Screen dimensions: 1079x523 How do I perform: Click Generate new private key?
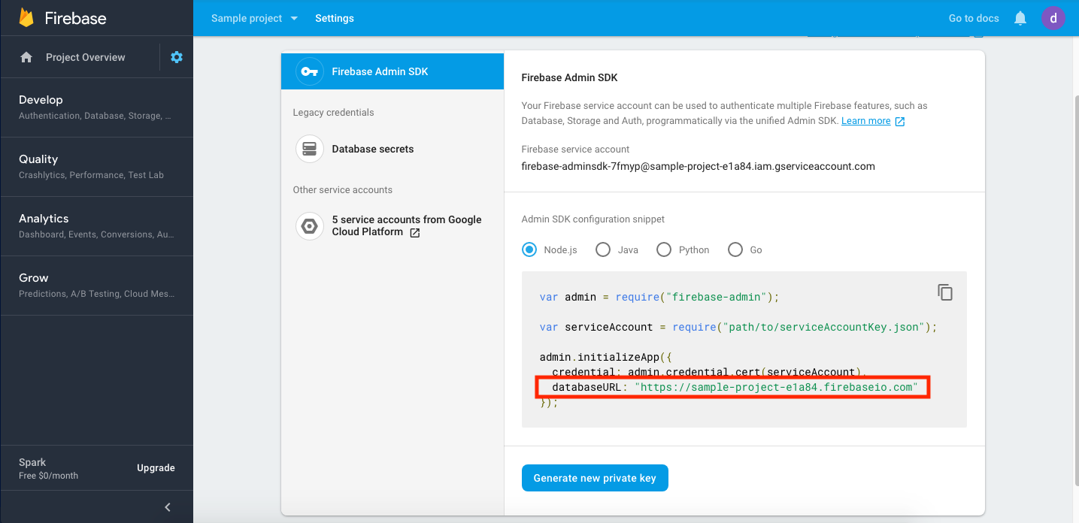tap(595, 477)
